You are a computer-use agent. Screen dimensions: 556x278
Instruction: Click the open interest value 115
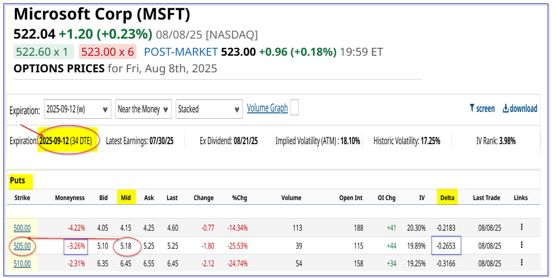pyautogui.click(x=358, y=245)
